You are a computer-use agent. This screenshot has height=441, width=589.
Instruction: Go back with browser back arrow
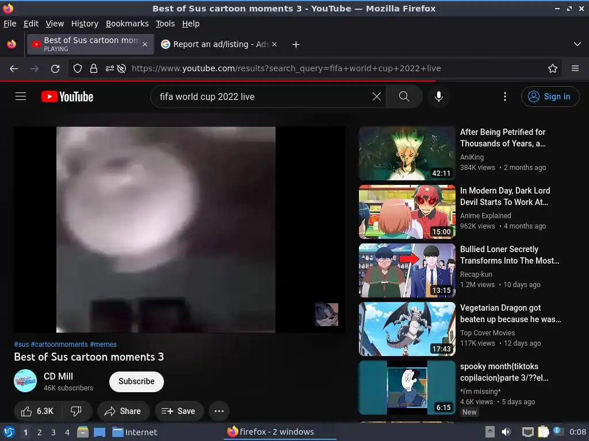(14, 68)
